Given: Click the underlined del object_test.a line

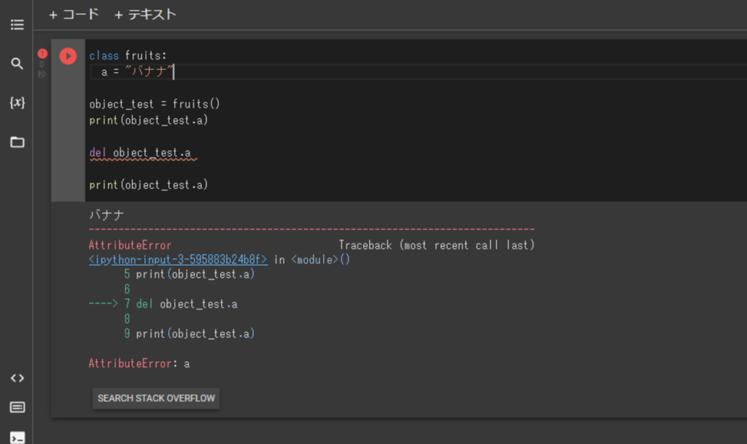Looking at the screenshot, I should click(x=140, y=153).
